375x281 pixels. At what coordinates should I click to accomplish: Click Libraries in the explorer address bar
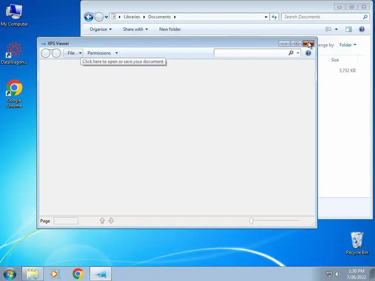pyautogui.click(x=132, y=17)
